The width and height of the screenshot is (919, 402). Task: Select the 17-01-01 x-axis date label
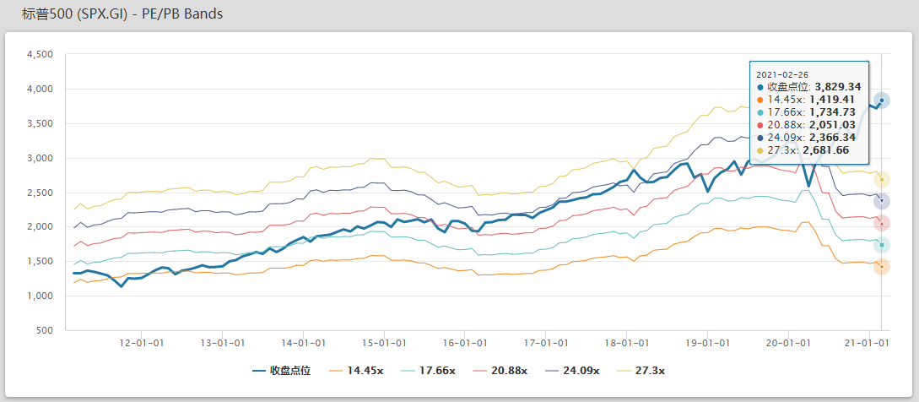coord(545,343)
